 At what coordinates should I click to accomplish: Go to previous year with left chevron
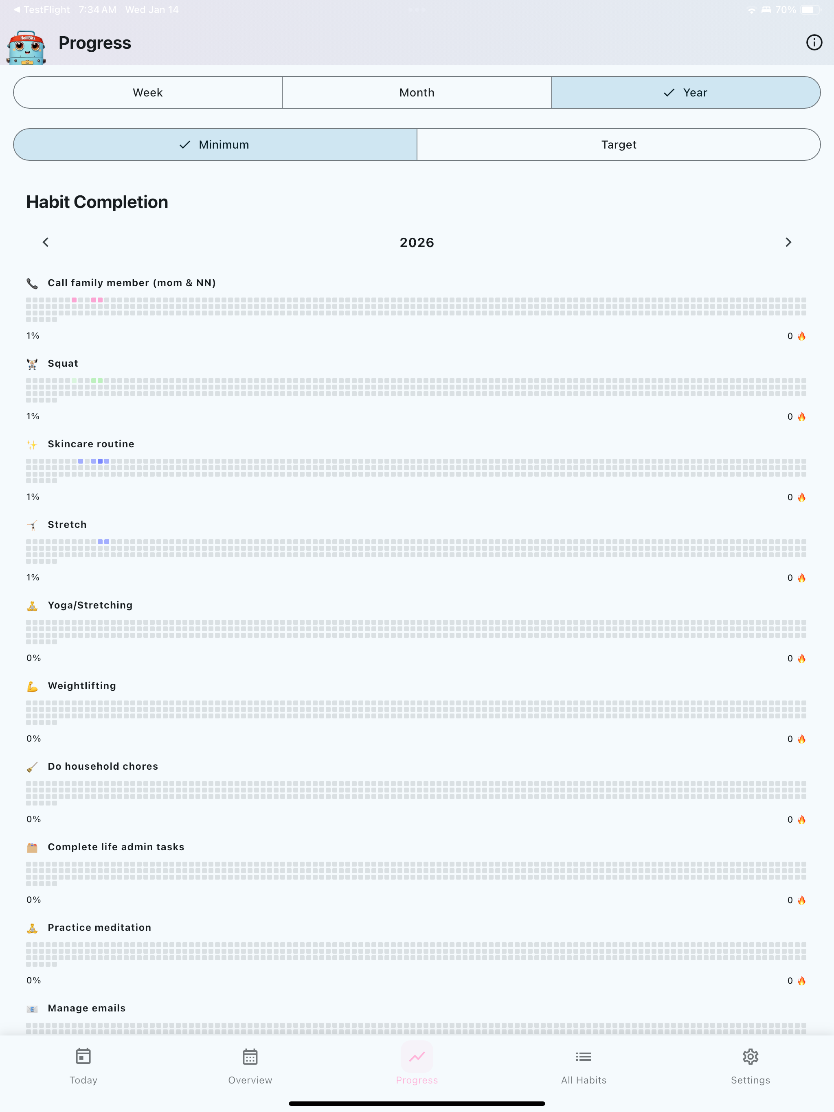pyautogui.click(x=46, y=242)
